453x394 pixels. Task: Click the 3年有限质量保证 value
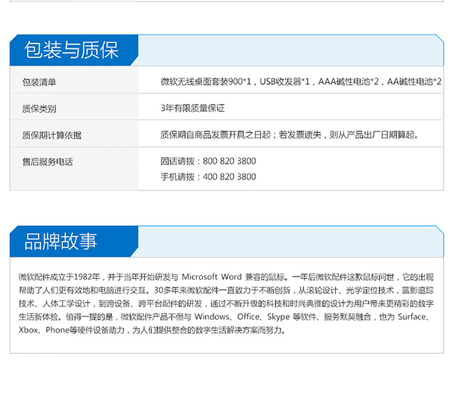pyautogui.click(x=193, y=108)
